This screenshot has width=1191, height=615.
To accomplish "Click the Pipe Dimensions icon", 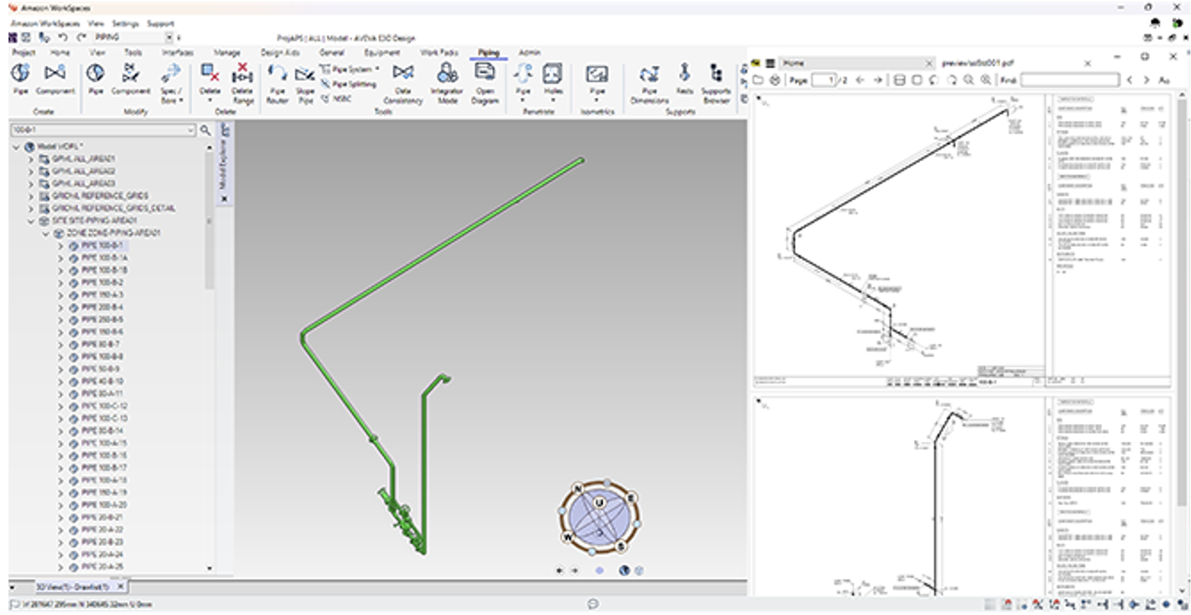I will [x=649, y=83].
